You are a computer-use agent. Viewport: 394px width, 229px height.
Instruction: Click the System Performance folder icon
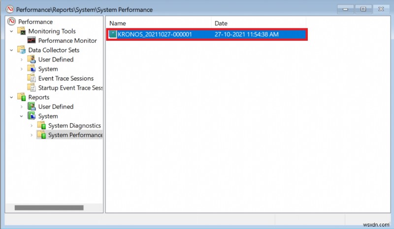[41, 135]
